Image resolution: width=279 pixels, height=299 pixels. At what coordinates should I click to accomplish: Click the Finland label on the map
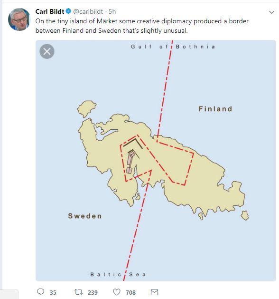click(x=215, y=109)
